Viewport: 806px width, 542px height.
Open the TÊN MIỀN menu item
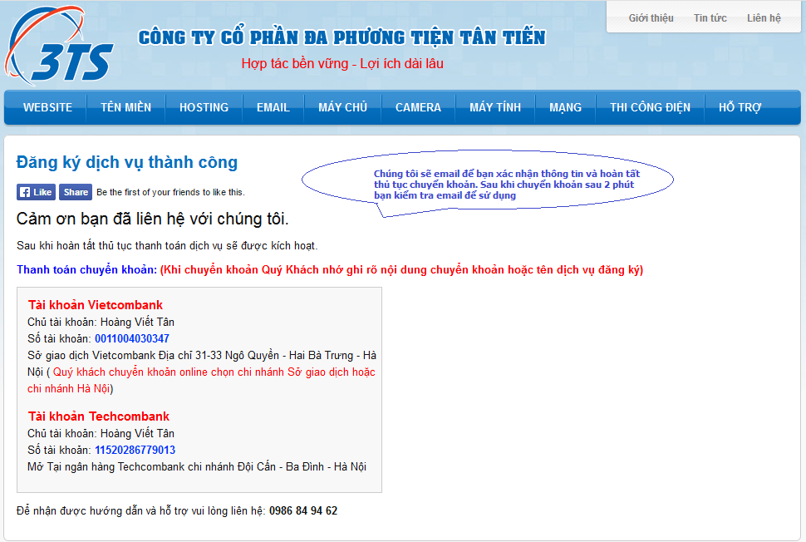(126, 107)
